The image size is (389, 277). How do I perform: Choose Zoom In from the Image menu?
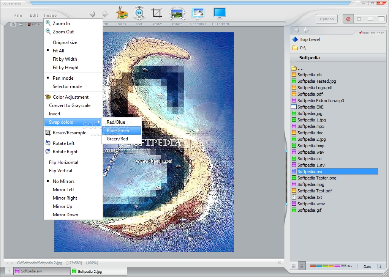point(73,23)
